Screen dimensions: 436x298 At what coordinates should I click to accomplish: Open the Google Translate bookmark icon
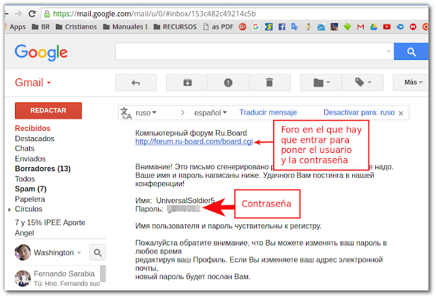pyautogui.click(x=294, y=27)
